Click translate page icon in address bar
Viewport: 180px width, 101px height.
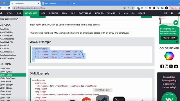pyautogui.click(x=124, y=8)
